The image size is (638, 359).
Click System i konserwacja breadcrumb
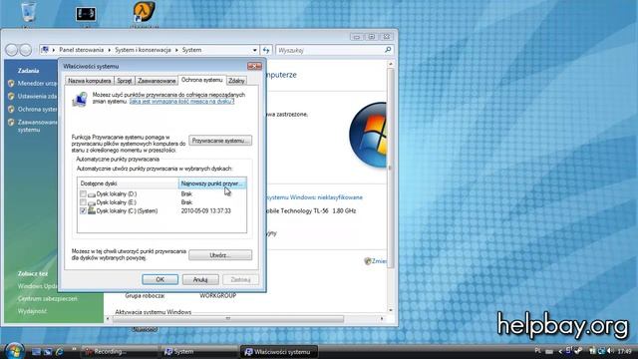point(143,50)
